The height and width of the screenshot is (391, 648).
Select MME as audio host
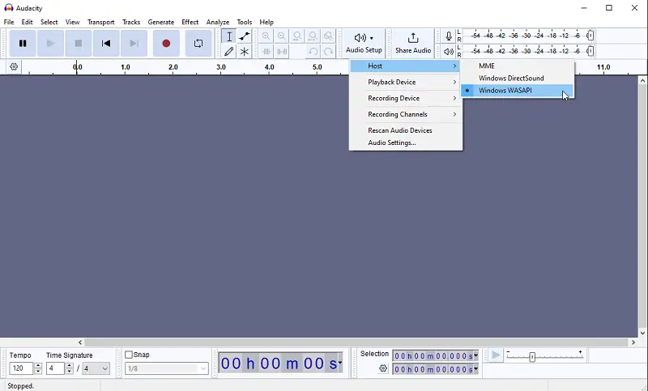pos(517,66)
